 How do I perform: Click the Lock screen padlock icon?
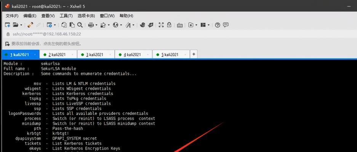[x=169, y=25]
